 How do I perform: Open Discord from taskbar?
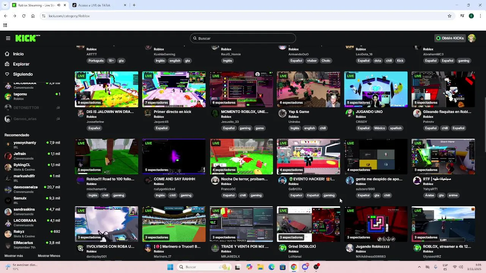coord(305,267)
